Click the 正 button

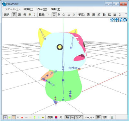tap(112, 117)
